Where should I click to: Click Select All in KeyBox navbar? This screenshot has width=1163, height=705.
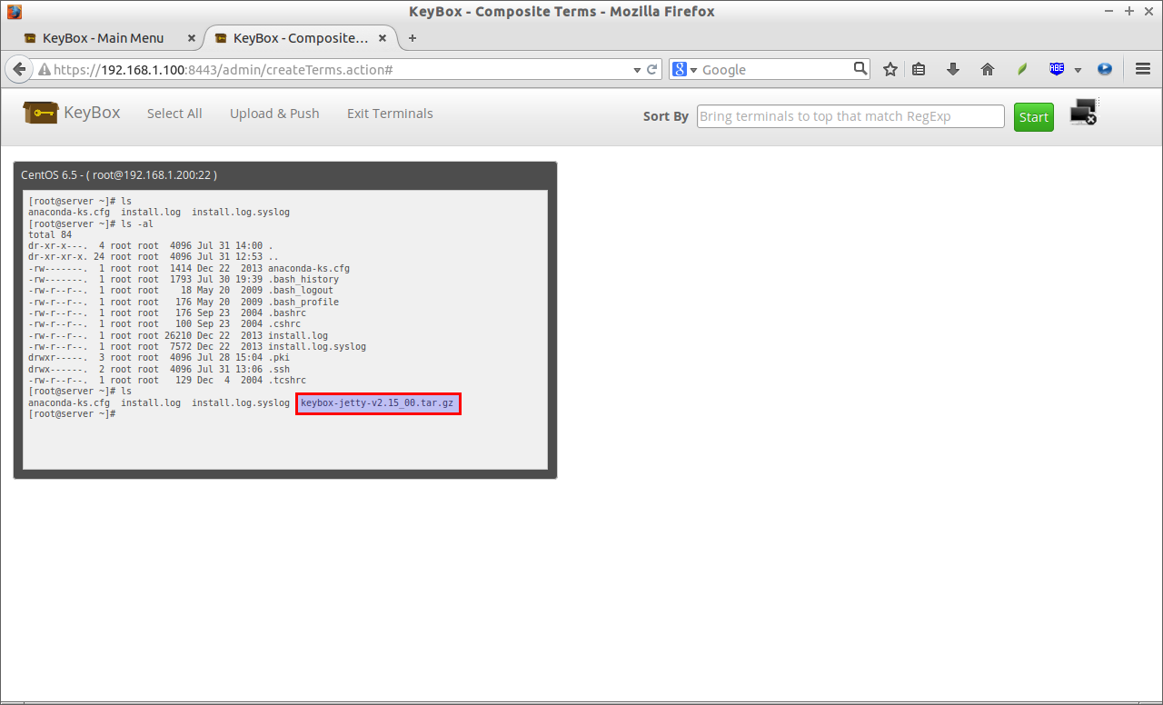174,114
